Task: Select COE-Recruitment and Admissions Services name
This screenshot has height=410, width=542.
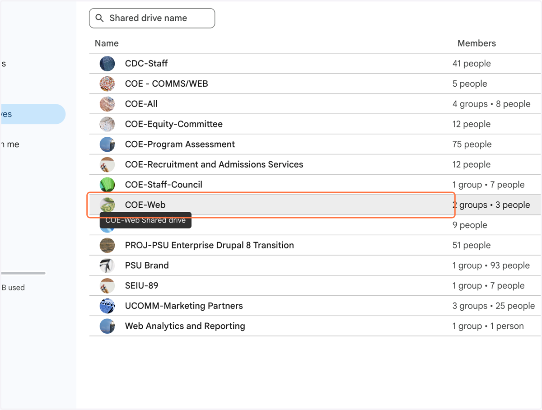Action: (214, 165)
